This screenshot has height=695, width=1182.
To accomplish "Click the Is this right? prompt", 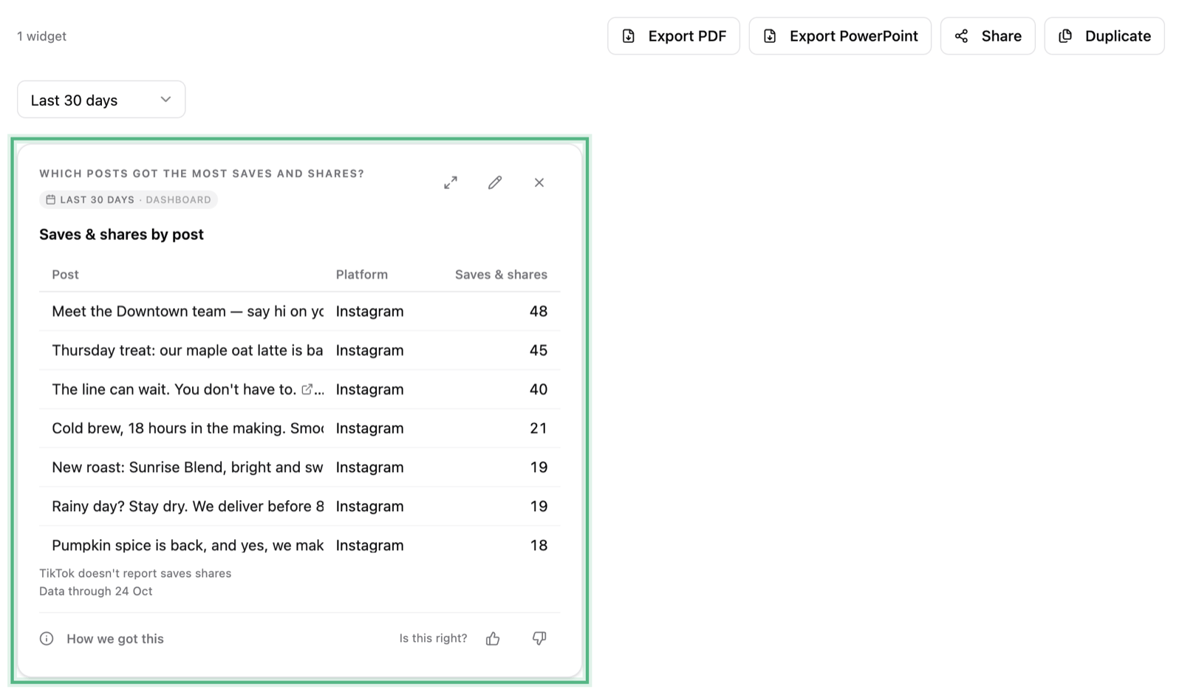I will tap(433, 638).
